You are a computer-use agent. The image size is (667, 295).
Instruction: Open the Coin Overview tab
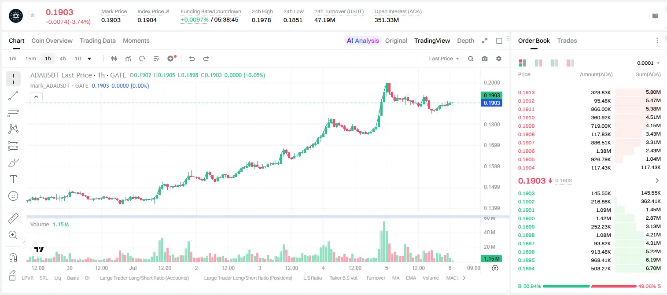click(x=52, y=41)
